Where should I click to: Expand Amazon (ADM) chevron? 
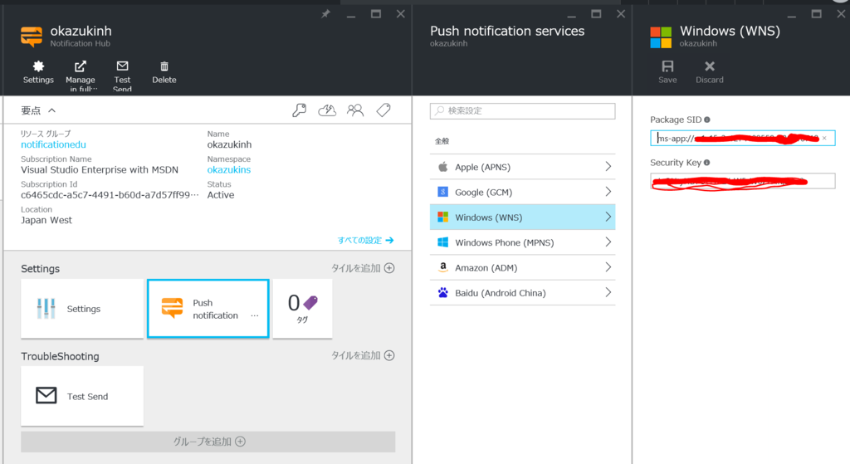click(608, 268)
